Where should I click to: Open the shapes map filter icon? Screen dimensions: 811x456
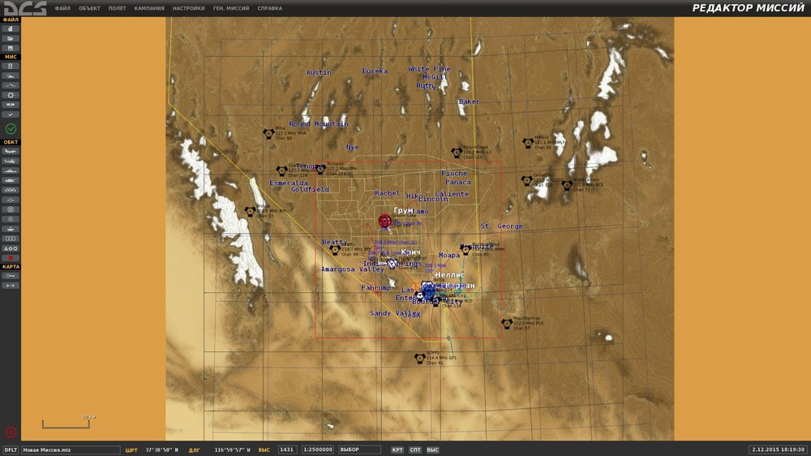point(11,248)
